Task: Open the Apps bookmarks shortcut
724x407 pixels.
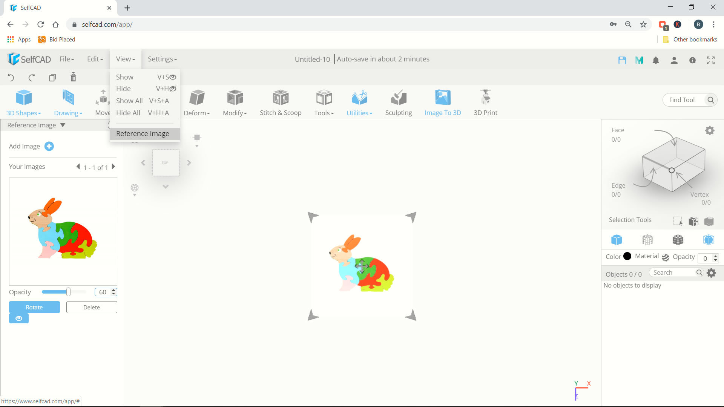Action: pos(19,40)
